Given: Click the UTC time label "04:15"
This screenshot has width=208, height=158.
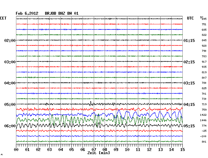Looking at the screenshot, I should coord(189,105).
